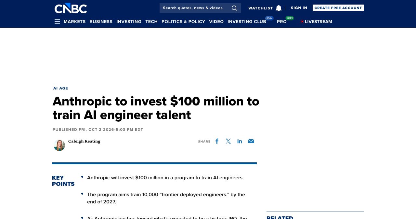Click the SHARE label
This screenshot has height=219, width=416.
[204, 142]
